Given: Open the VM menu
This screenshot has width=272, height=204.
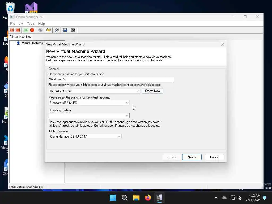Looking at the screenshot, I should [21, 24].
